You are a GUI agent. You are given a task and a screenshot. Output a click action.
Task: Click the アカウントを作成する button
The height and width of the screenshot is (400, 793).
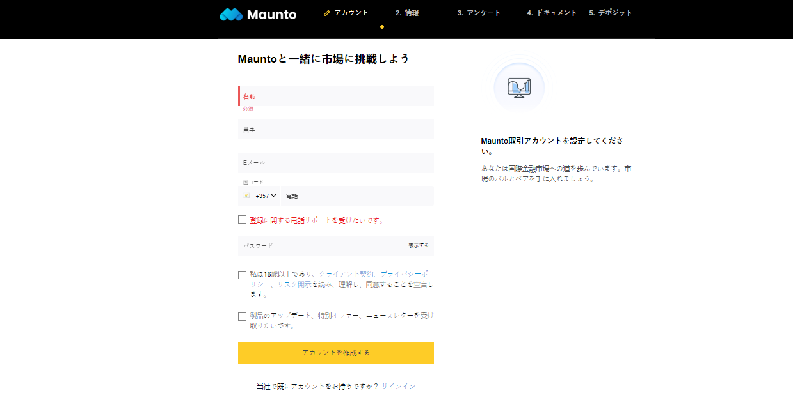336,353
